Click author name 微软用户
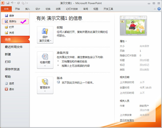This screenshot has height=128, width=162. point(144,106)
